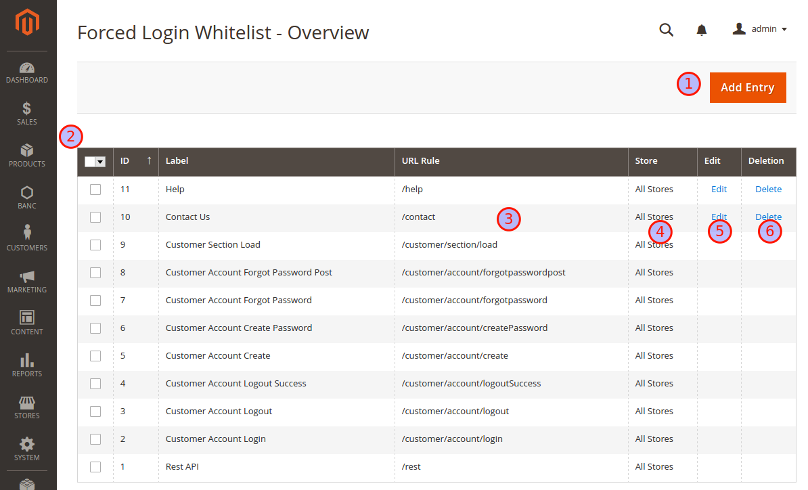Open the notifications bell icon
This screenshot has width=808, height=490.
(702, 30)
